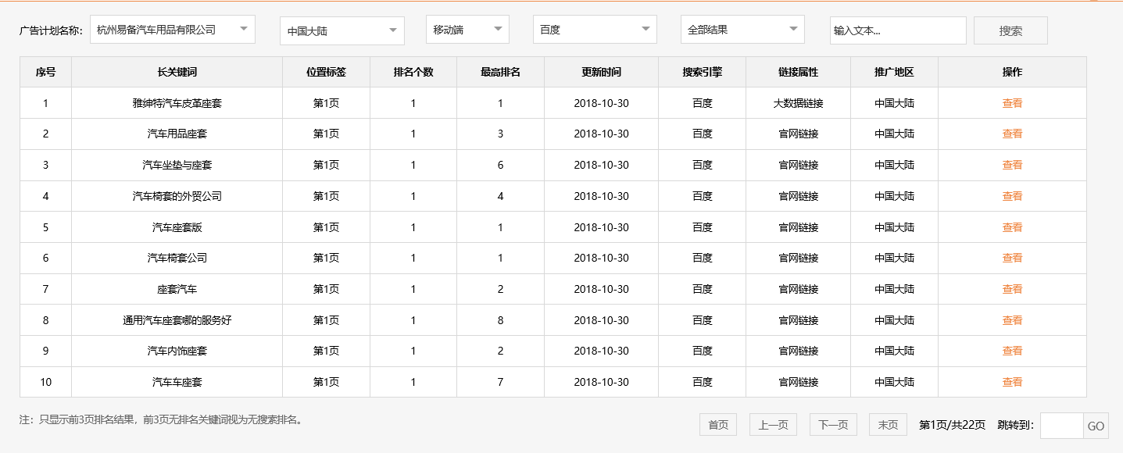
Task: Click the 跳转到 page number input box
Action: click(1060, 424)
